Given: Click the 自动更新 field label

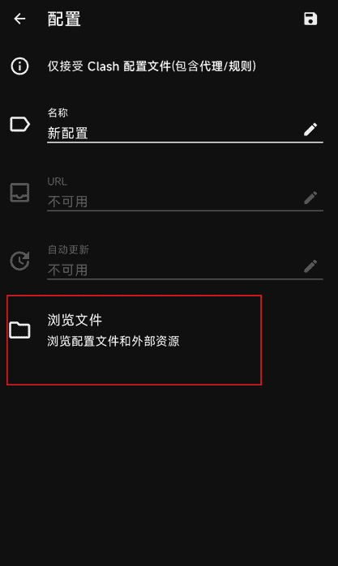Looking at the screenshot, I should pyautogui.click(x=68, y=249).
